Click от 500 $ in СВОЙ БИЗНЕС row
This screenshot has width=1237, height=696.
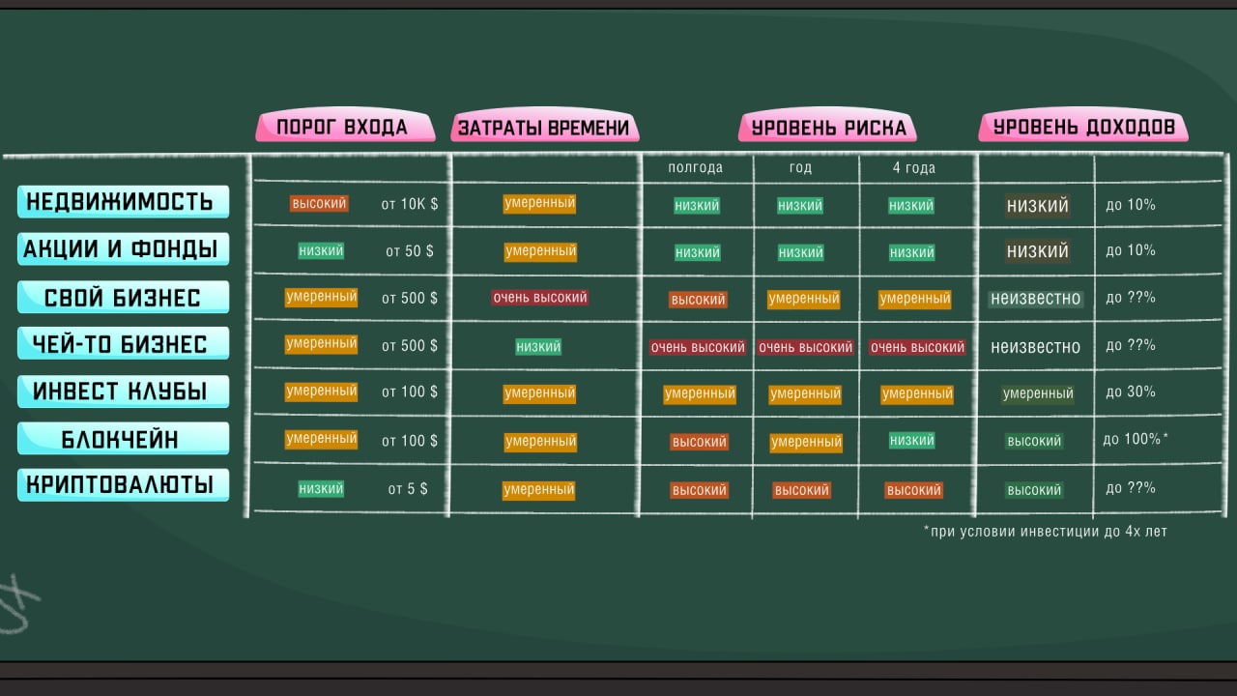[410, 298]
